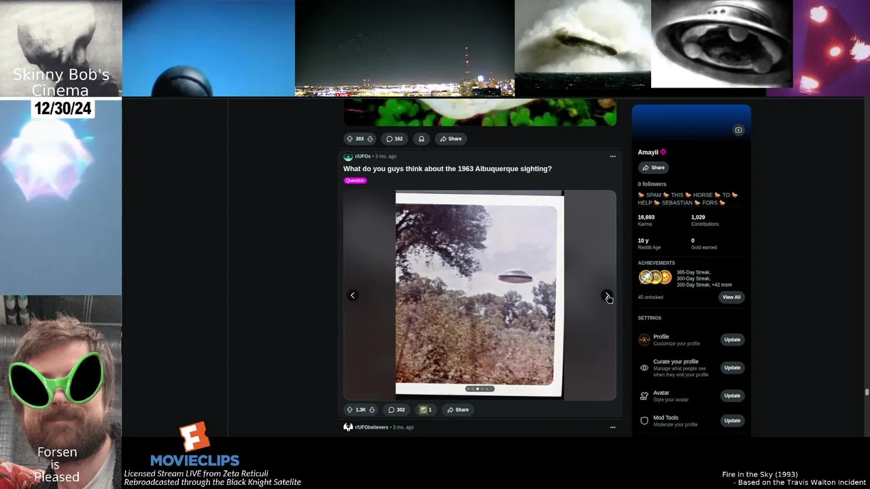The height and width of the screenshot is (489, 870).
Task: Open the Avatar shirt icon
Action: tap(644, 396)
